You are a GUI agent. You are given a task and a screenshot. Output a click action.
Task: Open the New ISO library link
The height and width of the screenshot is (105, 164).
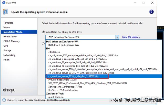point(131,37)
